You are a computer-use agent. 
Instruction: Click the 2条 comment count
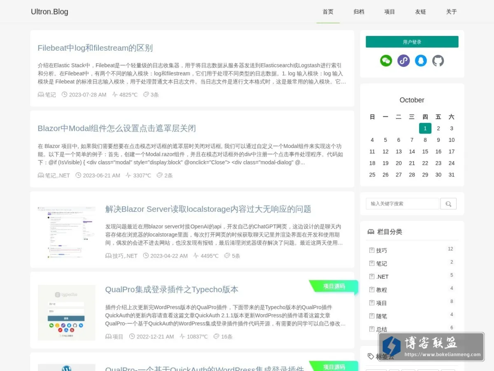click(x=169, y=175)
